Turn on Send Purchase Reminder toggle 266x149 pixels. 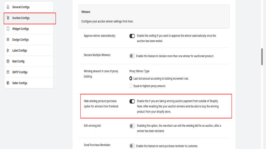click(x=132, y=146)
